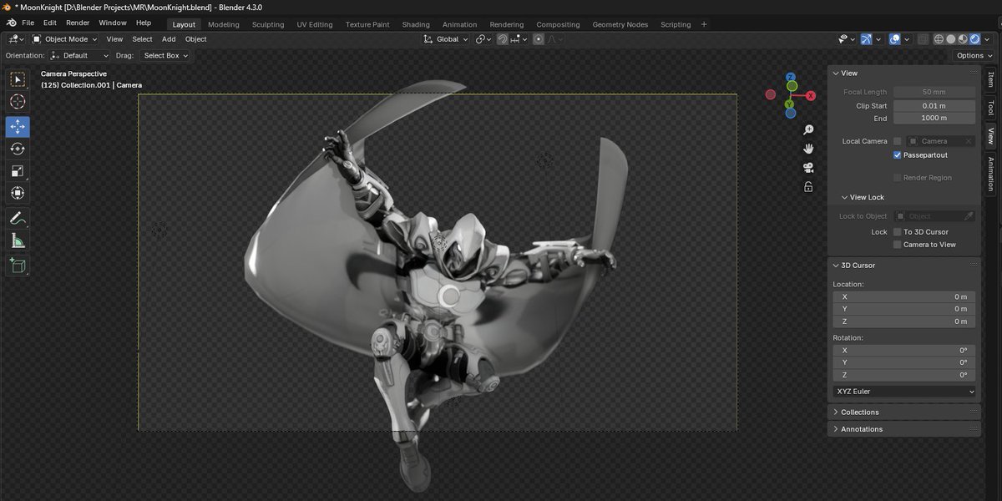Viewport: 1002px width, 501px height.
Task: Switch to rendered viewport shading
Action: (974, 39)
